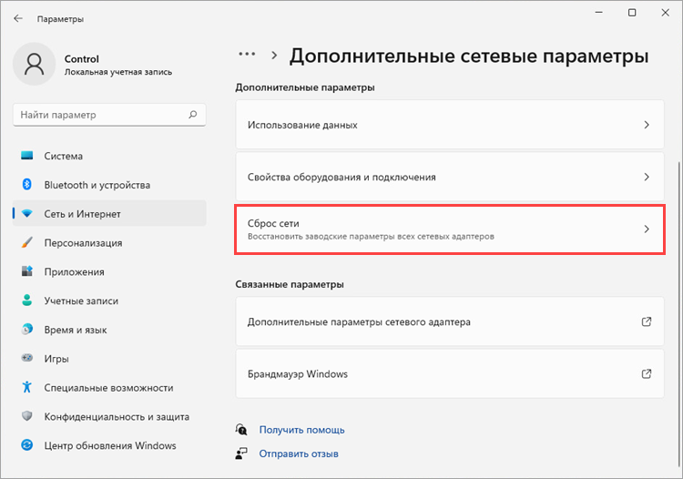Open Специальные возможности section
The height and width of the screenshot is (479, 683).
point(109,388)
